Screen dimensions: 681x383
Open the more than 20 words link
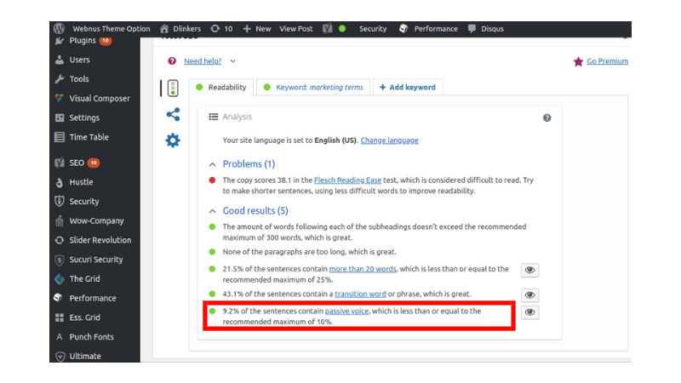pos(363,269)
